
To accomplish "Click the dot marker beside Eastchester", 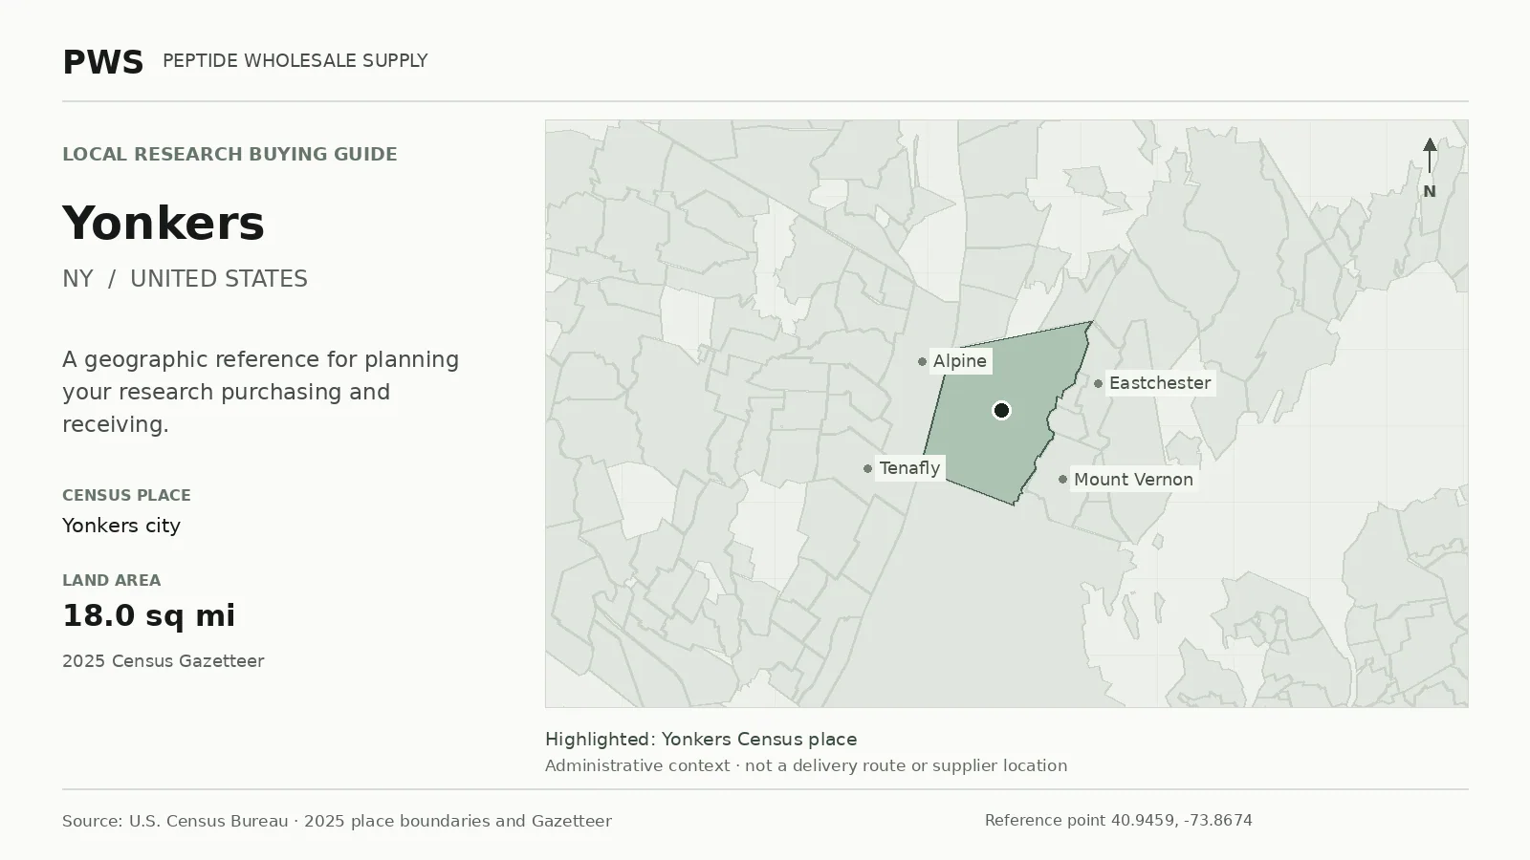I will pyautogui.click(x=1098, y=383).
